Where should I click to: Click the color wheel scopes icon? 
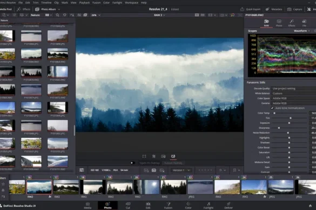(233, 15)
